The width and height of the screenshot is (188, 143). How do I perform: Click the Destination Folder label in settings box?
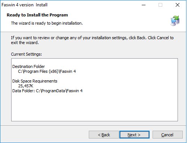click(x=29, y=66)
